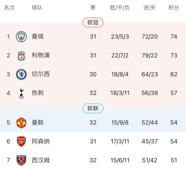Click the 进/失 column header

point(150,8)
